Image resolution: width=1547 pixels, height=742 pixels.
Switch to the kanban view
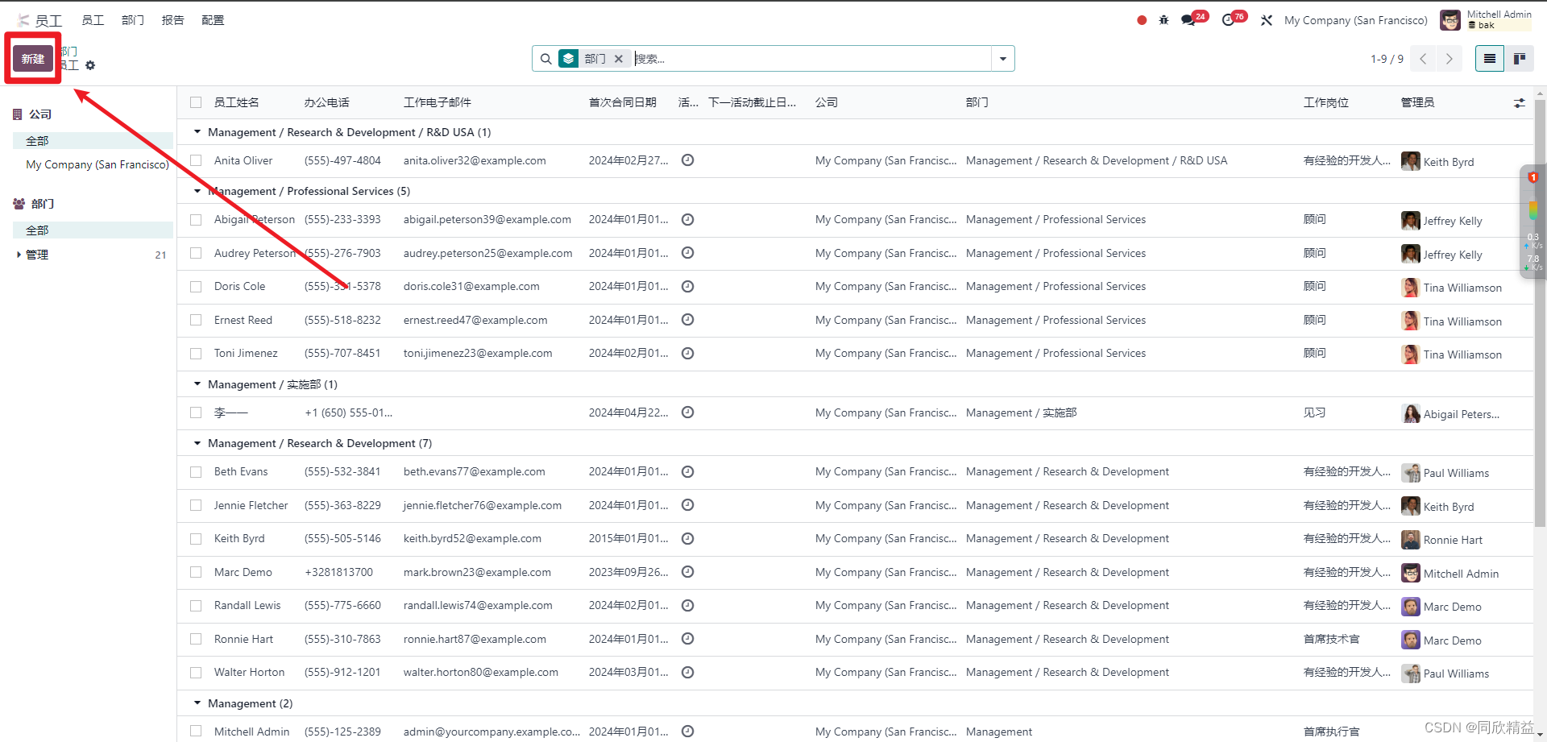point(1520,58)
